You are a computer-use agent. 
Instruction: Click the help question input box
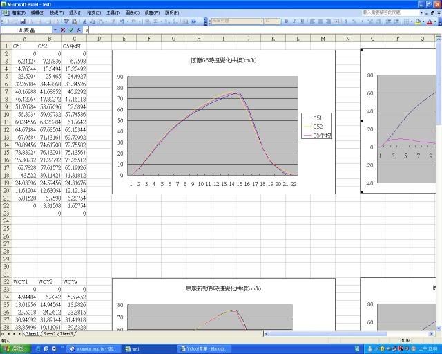(389, 12)
